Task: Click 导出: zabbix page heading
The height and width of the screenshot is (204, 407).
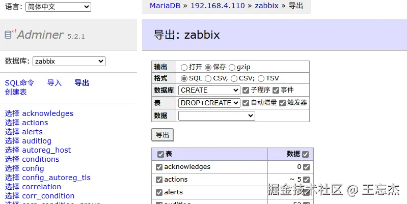Action: [186, 35]
